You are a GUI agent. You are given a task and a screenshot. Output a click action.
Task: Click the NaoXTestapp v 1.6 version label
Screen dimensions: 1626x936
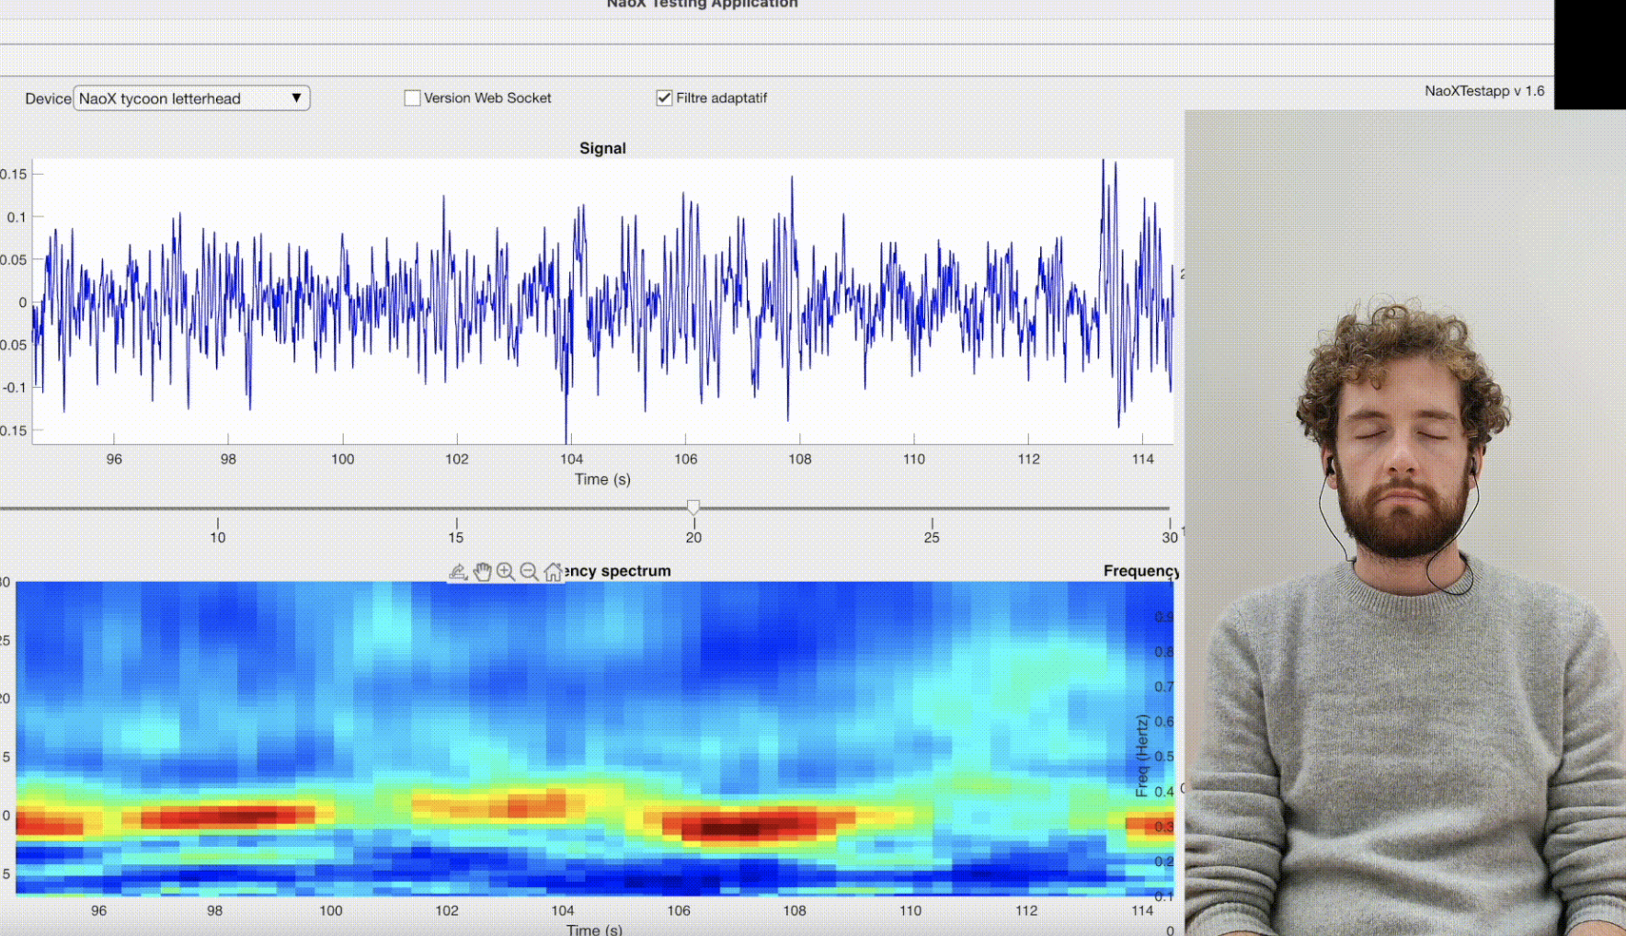1484,91
